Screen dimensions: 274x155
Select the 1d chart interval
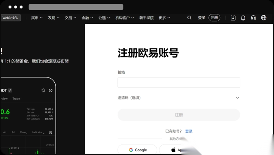coord(13,132)
